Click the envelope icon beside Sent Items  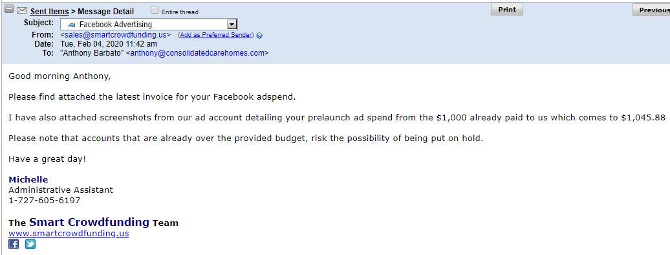(22, 10)
